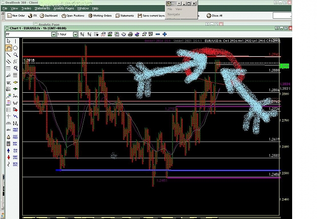Click the input field in main toolbar
Viewport: 317px width, 219px height.
(282, 16)
